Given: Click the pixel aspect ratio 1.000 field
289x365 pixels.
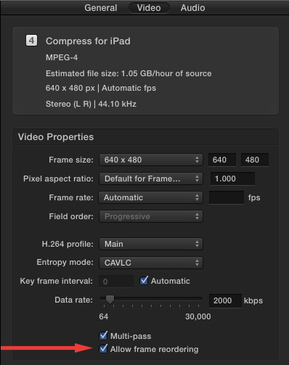Looking at the screenshot, I should point(232,179).
